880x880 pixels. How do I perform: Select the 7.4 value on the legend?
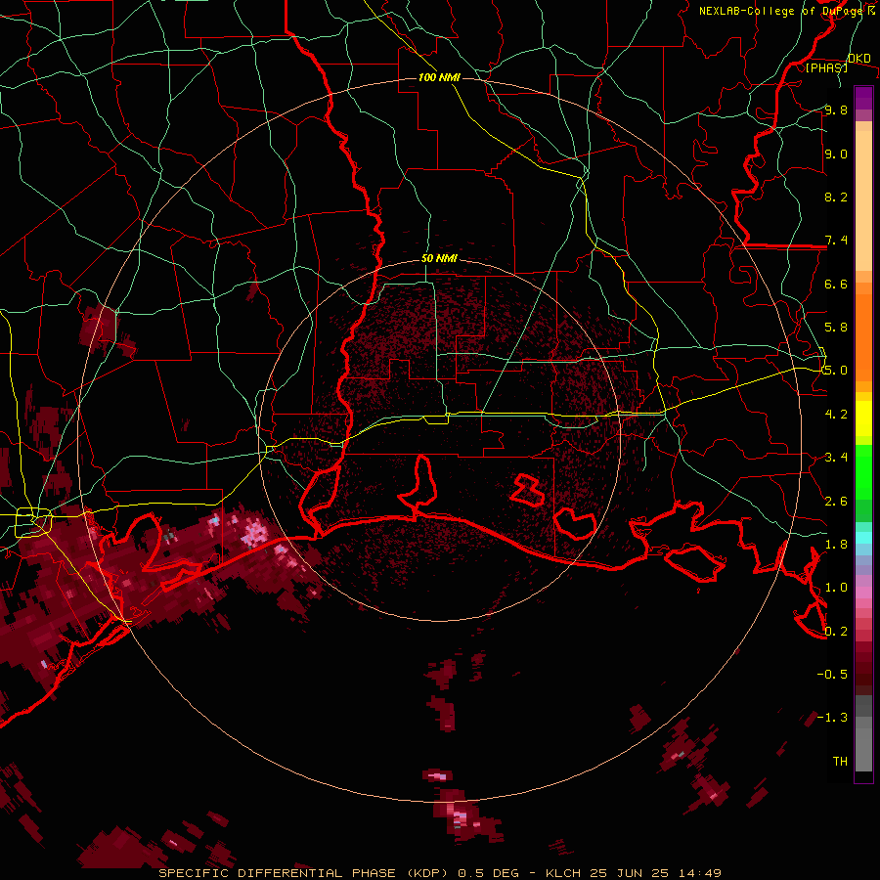tap(836, 241)
